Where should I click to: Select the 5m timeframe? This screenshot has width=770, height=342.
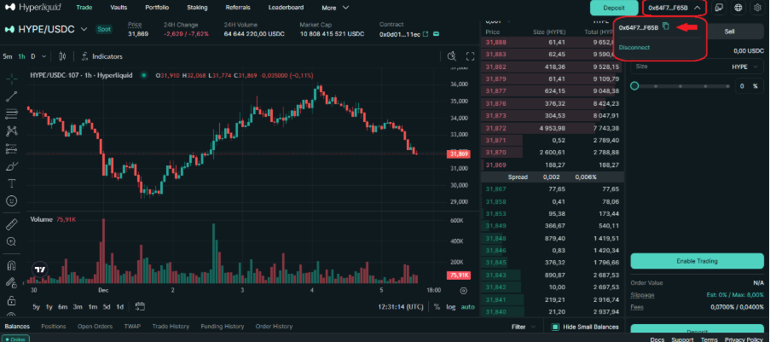click(x=8, y=56)
